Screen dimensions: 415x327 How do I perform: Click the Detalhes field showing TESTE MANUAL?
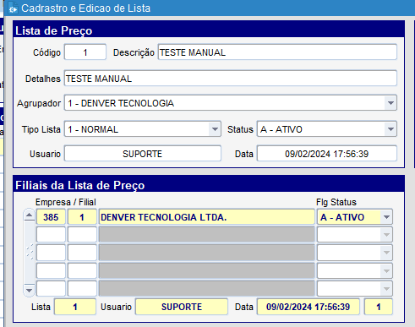click(231, 79)
